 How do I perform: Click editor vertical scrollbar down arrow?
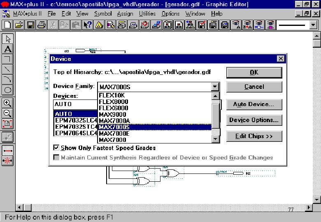click(x=317, y=199)
